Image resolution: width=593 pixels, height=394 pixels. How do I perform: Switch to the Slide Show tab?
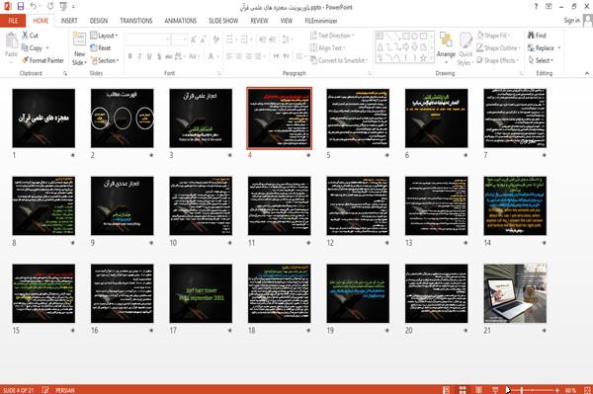point(223,21)
